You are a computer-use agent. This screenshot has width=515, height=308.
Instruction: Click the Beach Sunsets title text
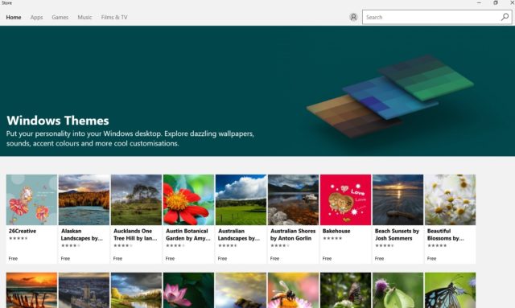[397, 235]
